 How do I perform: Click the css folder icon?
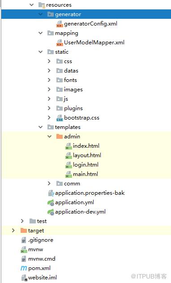pyautogui.click(x=60, y=61)
